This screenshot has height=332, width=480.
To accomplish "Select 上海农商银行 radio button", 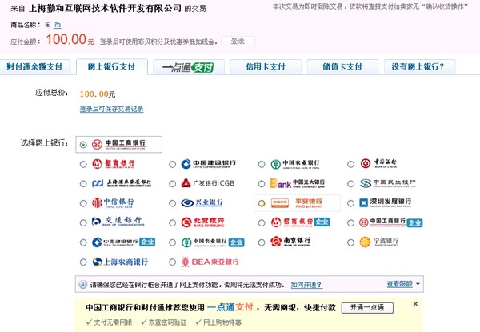I will [x=84, y=262].
